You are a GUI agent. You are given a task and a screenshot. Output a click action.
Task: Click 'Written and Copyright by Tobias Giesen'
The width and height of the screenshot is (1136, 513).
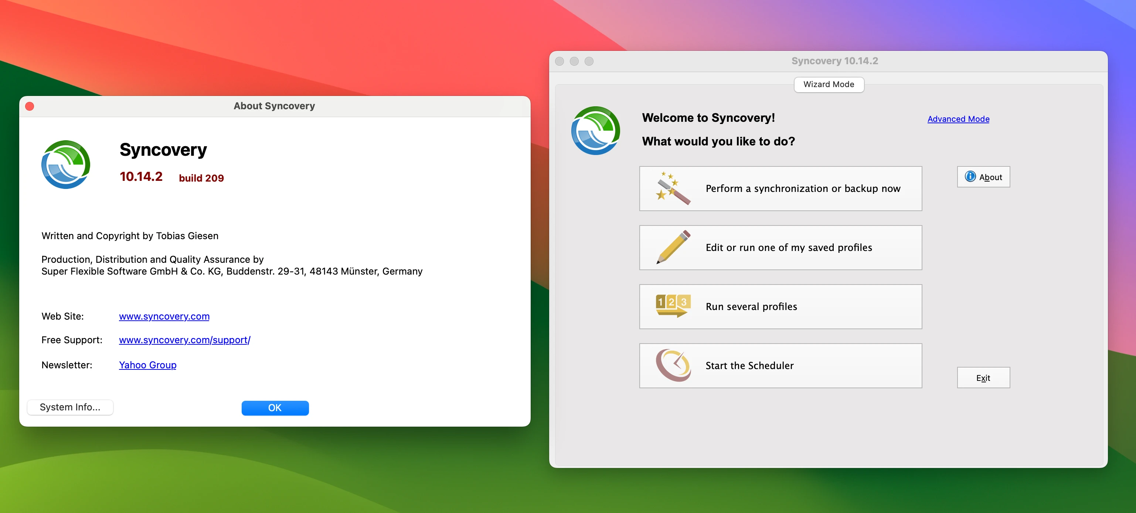coord(130,236)
